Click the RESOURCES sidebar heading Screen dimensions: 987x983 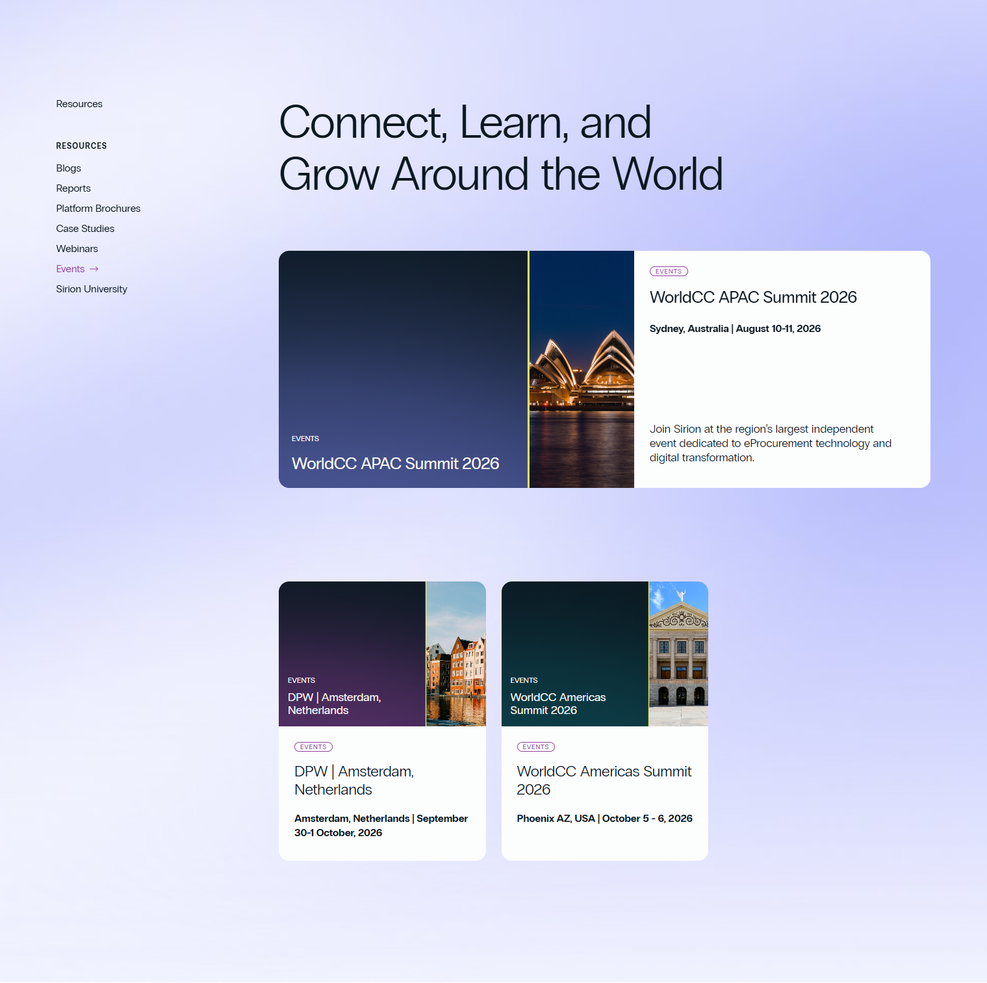[81, 146]
